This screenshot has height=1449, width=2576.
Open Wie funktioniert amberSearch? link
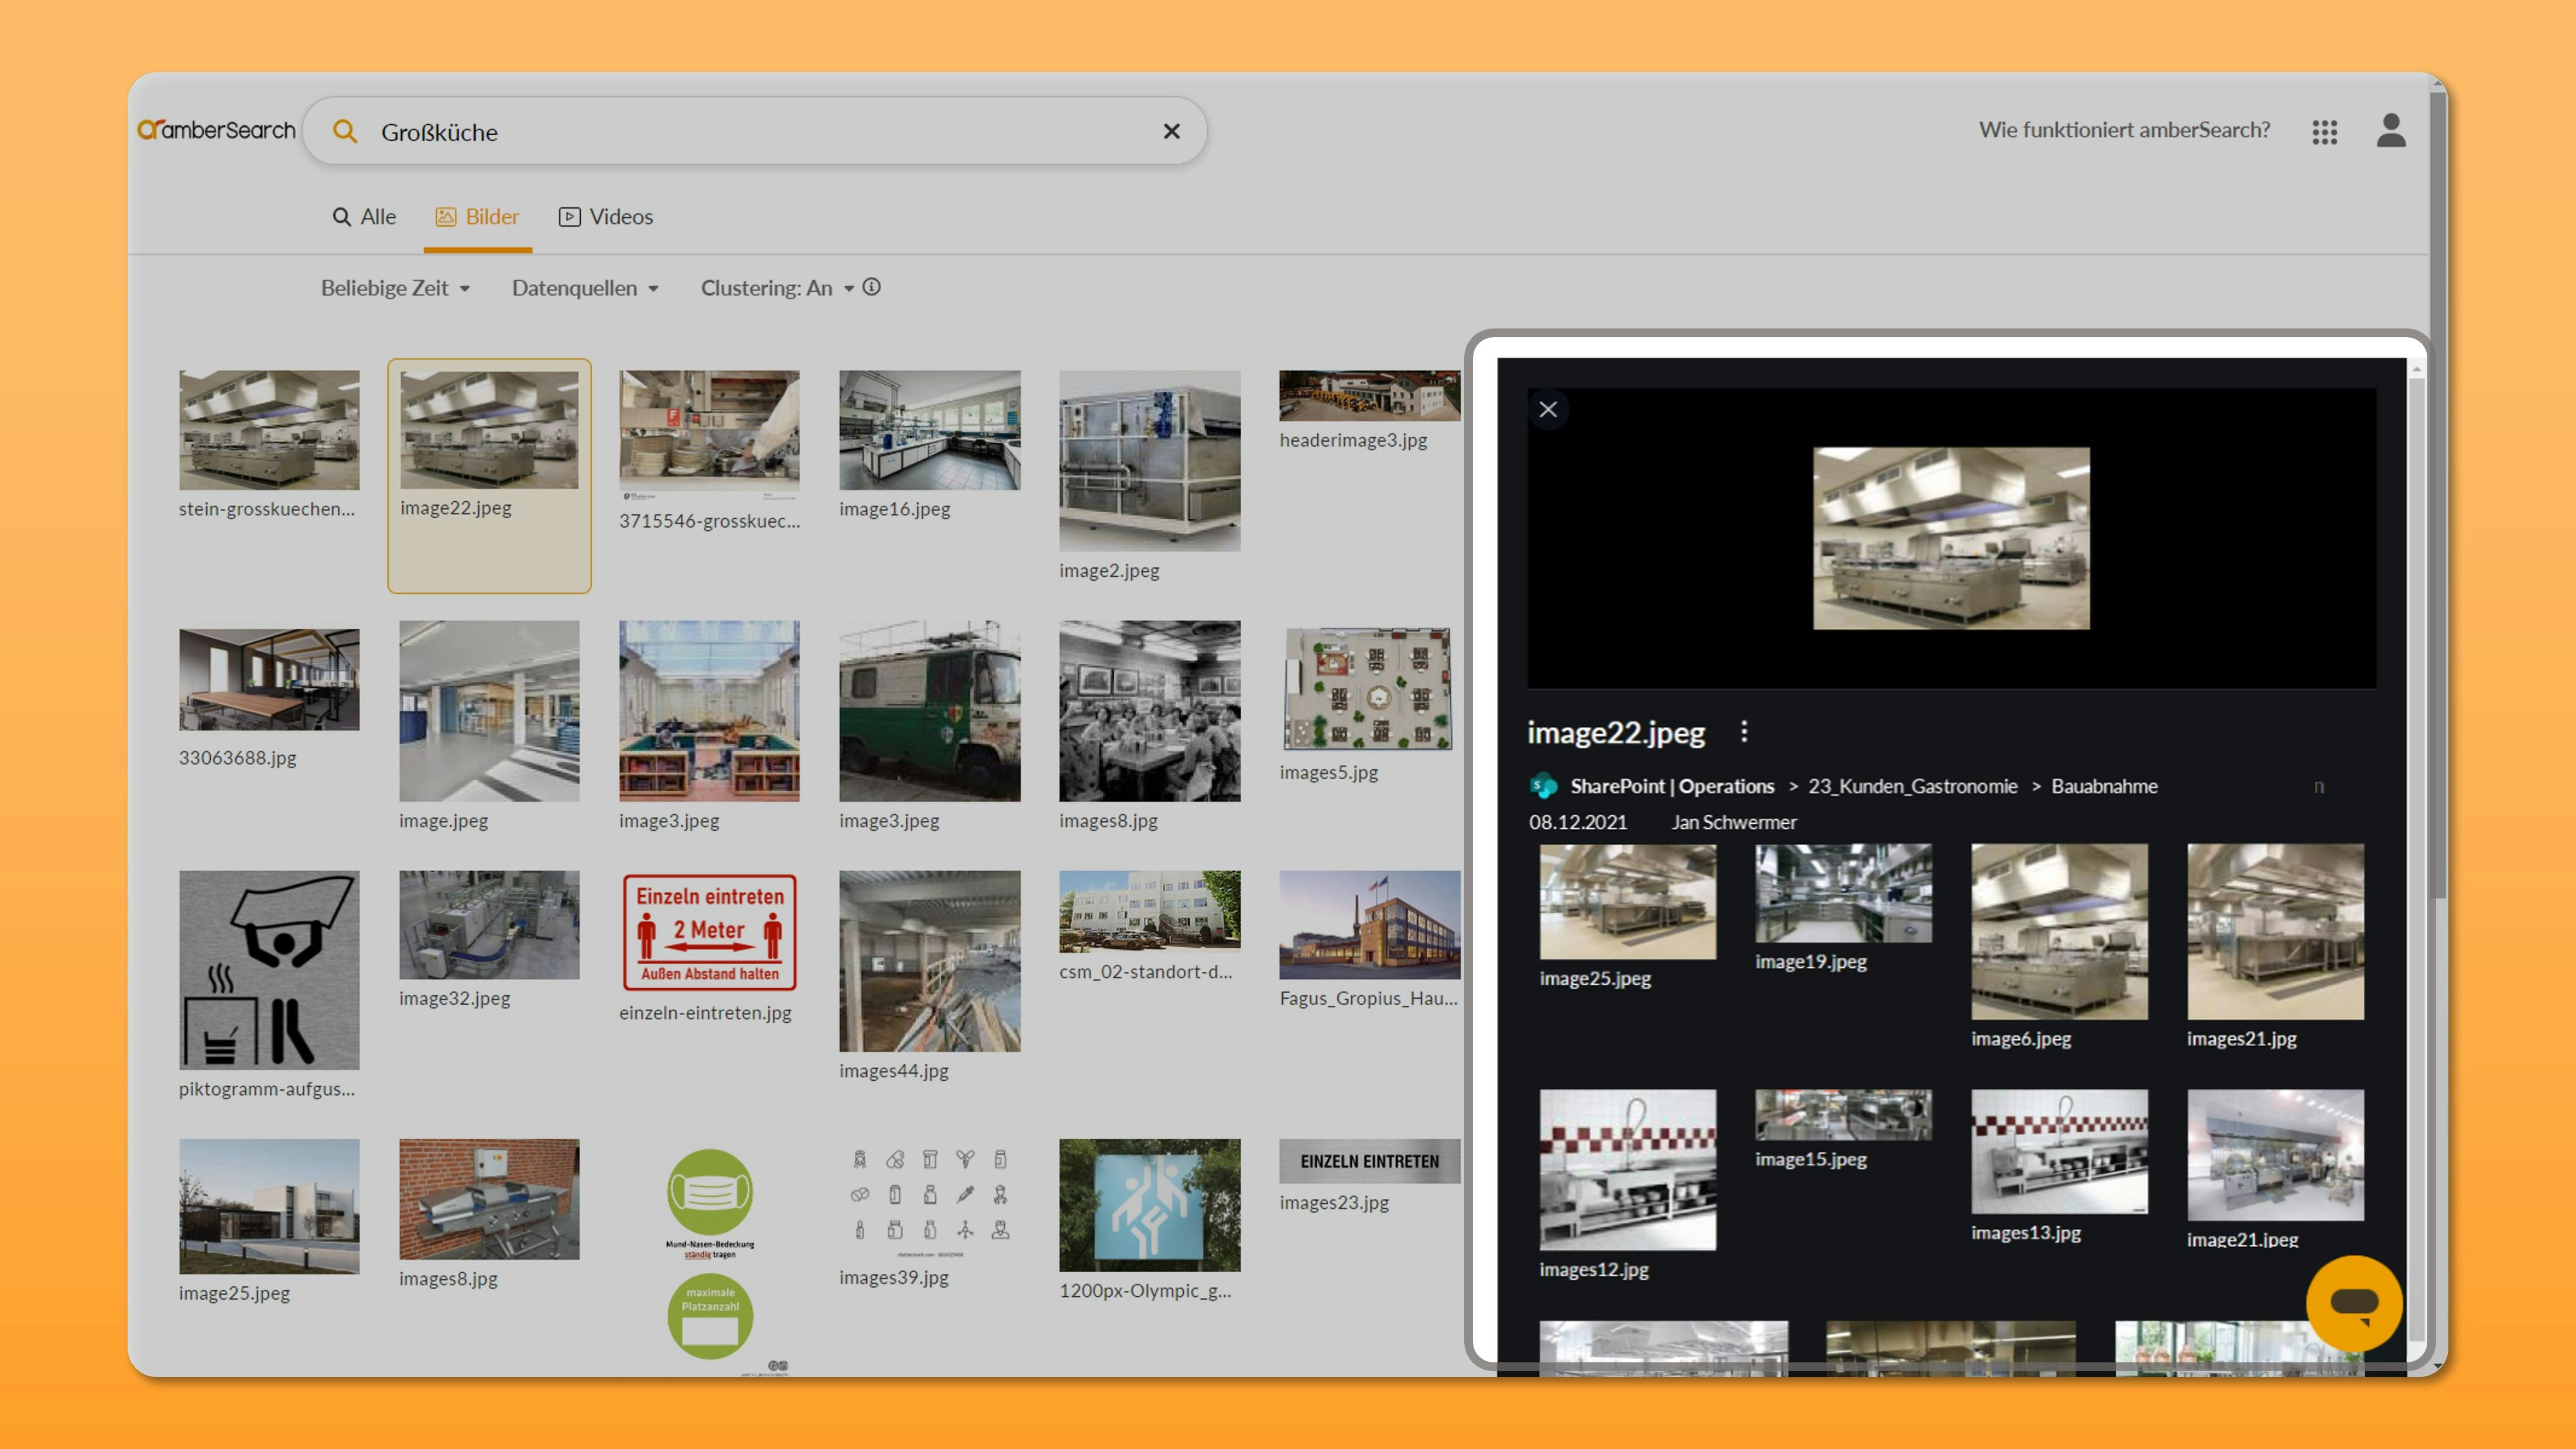tap(2124, 130)
